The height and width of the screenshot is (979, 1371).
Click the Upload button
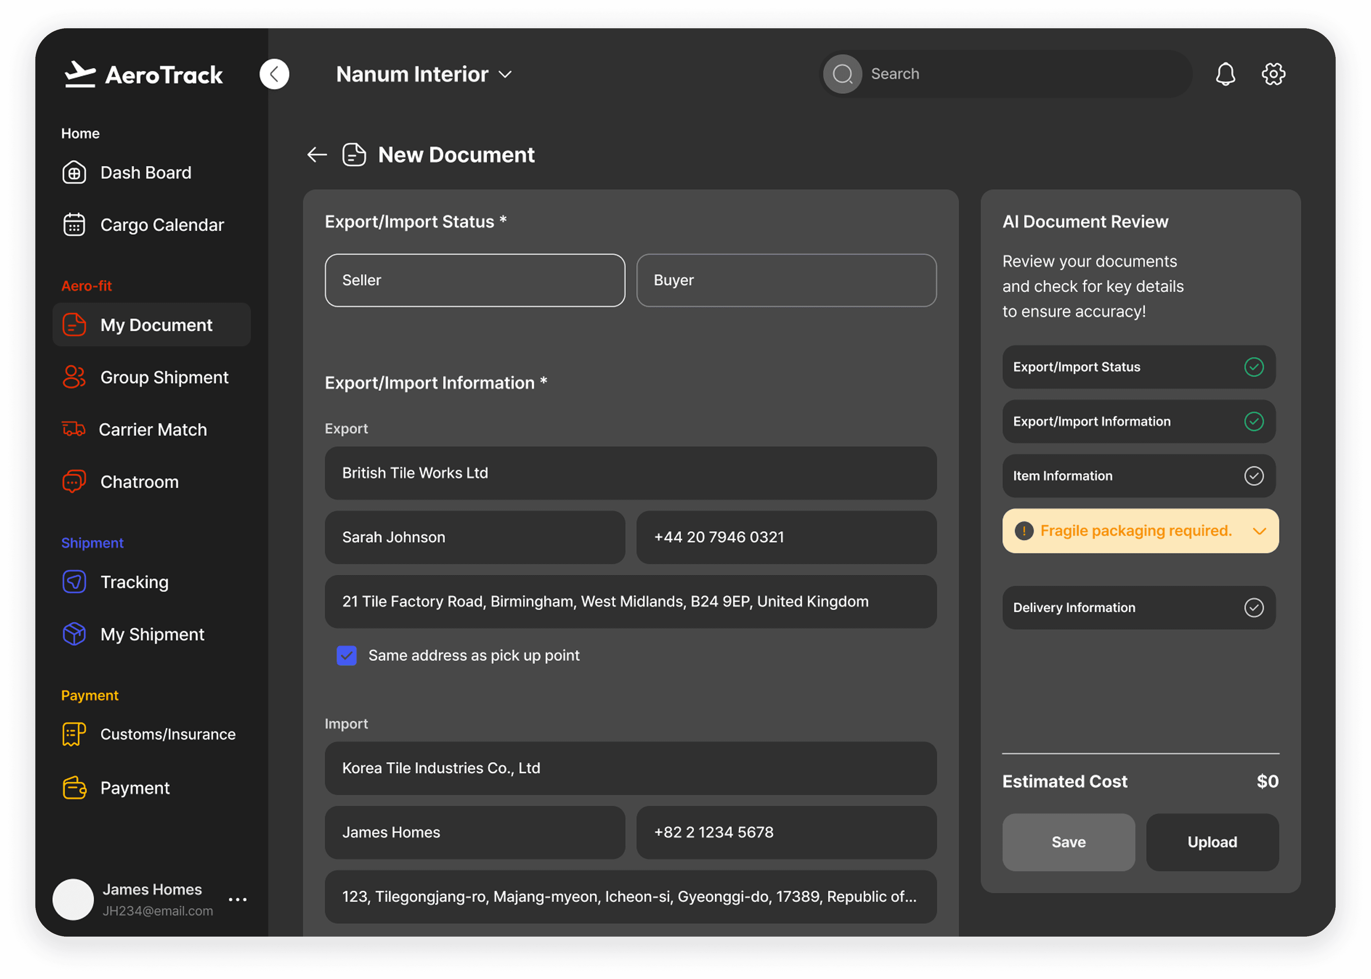1212,841
